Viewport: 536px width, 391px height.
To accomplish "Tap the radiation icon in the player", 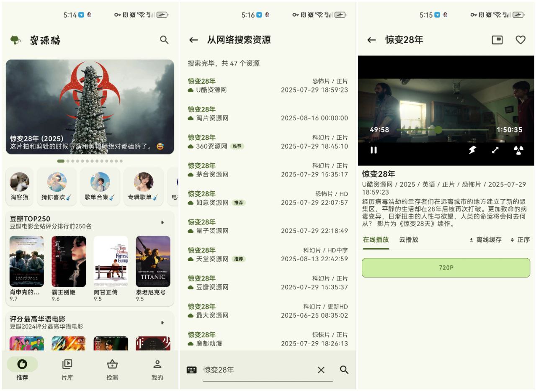I will 518,150.
